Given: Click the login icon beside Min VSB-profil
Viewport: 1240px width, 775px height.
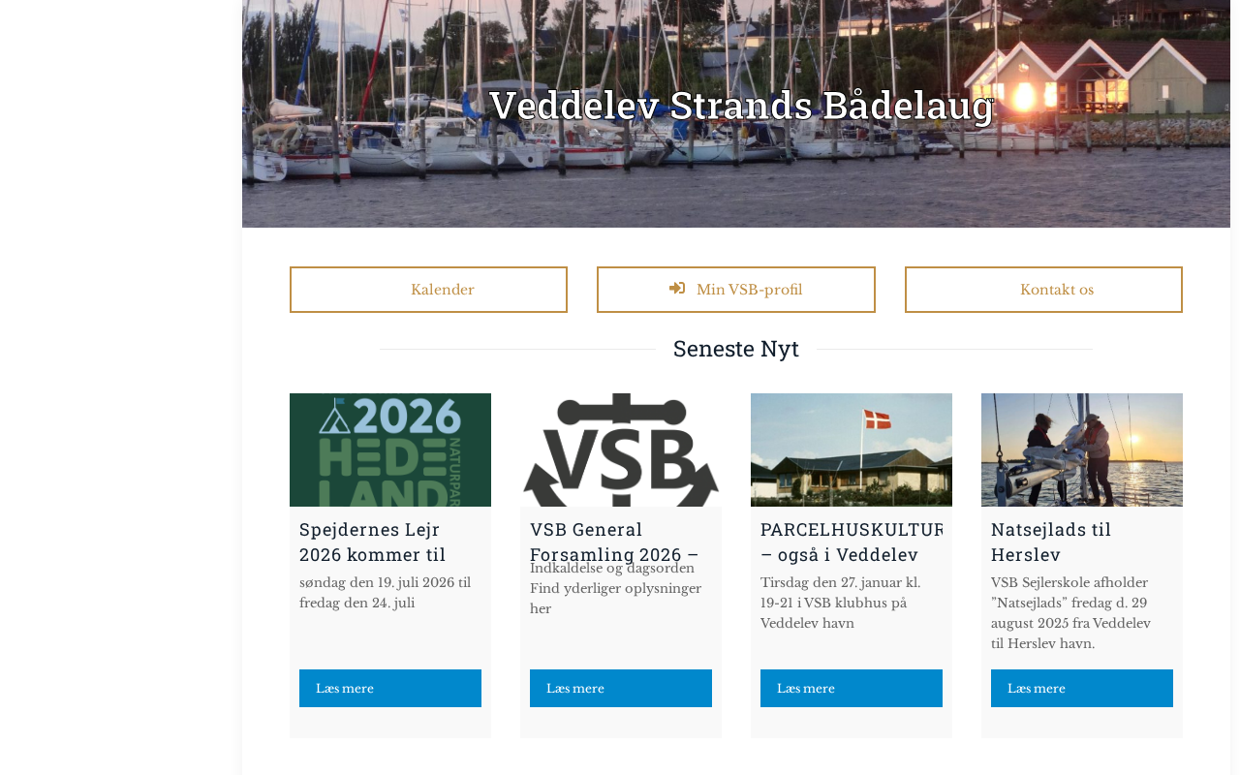Looking at the screenshot, I should pyautogui.click(x=677, y=289).
